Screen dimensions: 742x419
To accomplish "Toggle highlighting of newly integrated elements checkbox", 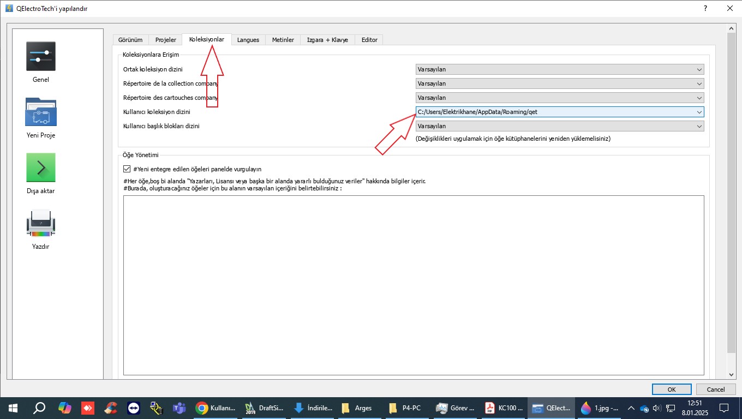I will (x=127, y=169).
